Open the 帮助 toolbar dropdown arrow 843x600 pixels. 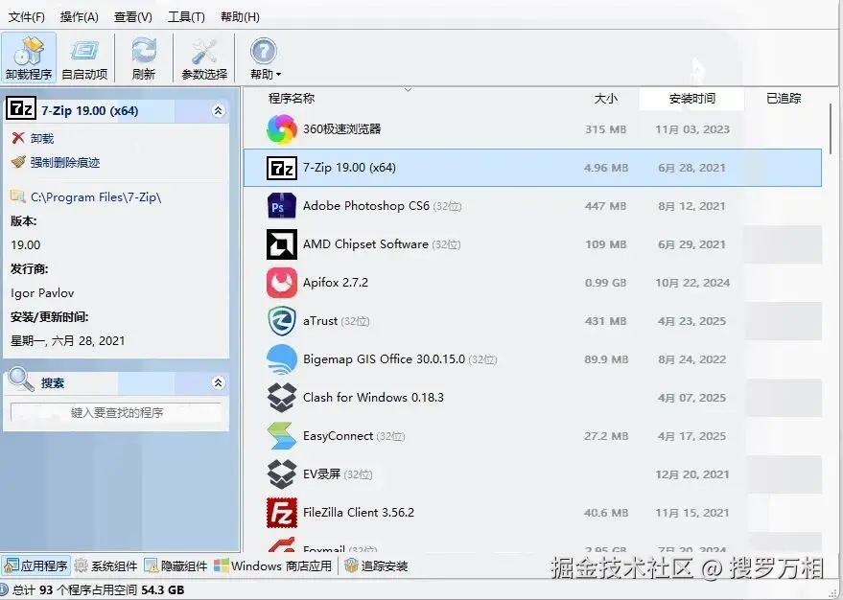pyautogui.click(x=278, y=75)
